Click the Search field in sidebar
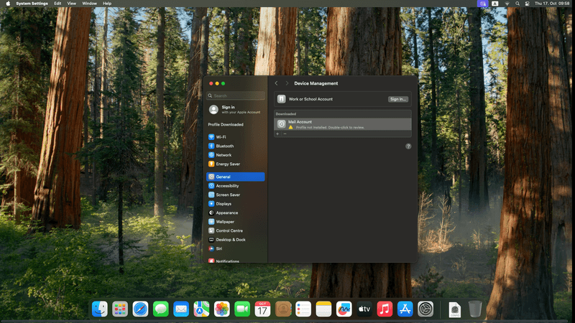Image resolution: width=575 pixels, height=323 pixels. coord(236,95)
